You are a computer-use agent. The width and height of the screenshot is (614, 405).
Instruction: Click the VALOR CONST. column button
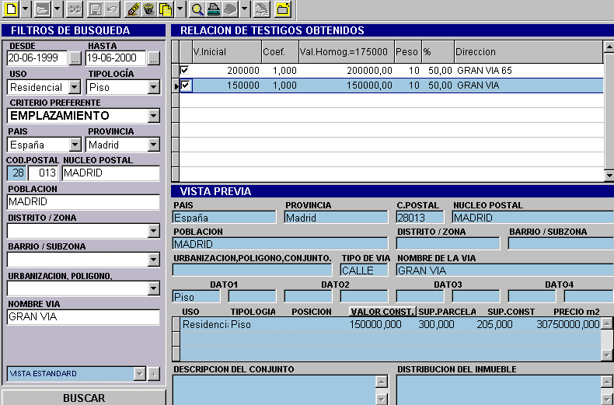pos(382,312)
